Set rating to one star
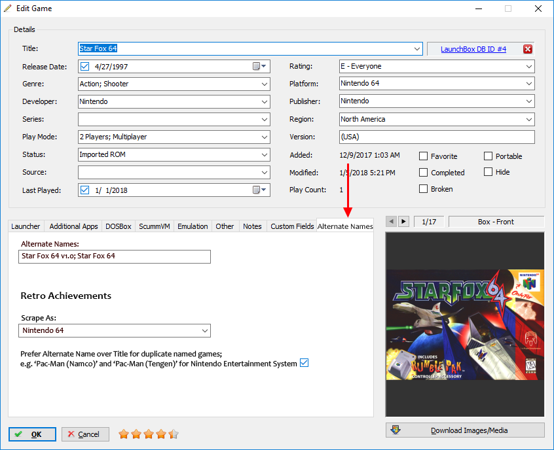554x450 pixels. click(x=124, y=434)
